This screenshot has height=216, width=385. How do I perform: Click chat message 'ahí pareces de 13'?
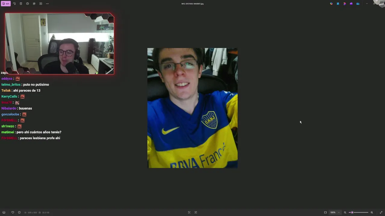[27, 91]
